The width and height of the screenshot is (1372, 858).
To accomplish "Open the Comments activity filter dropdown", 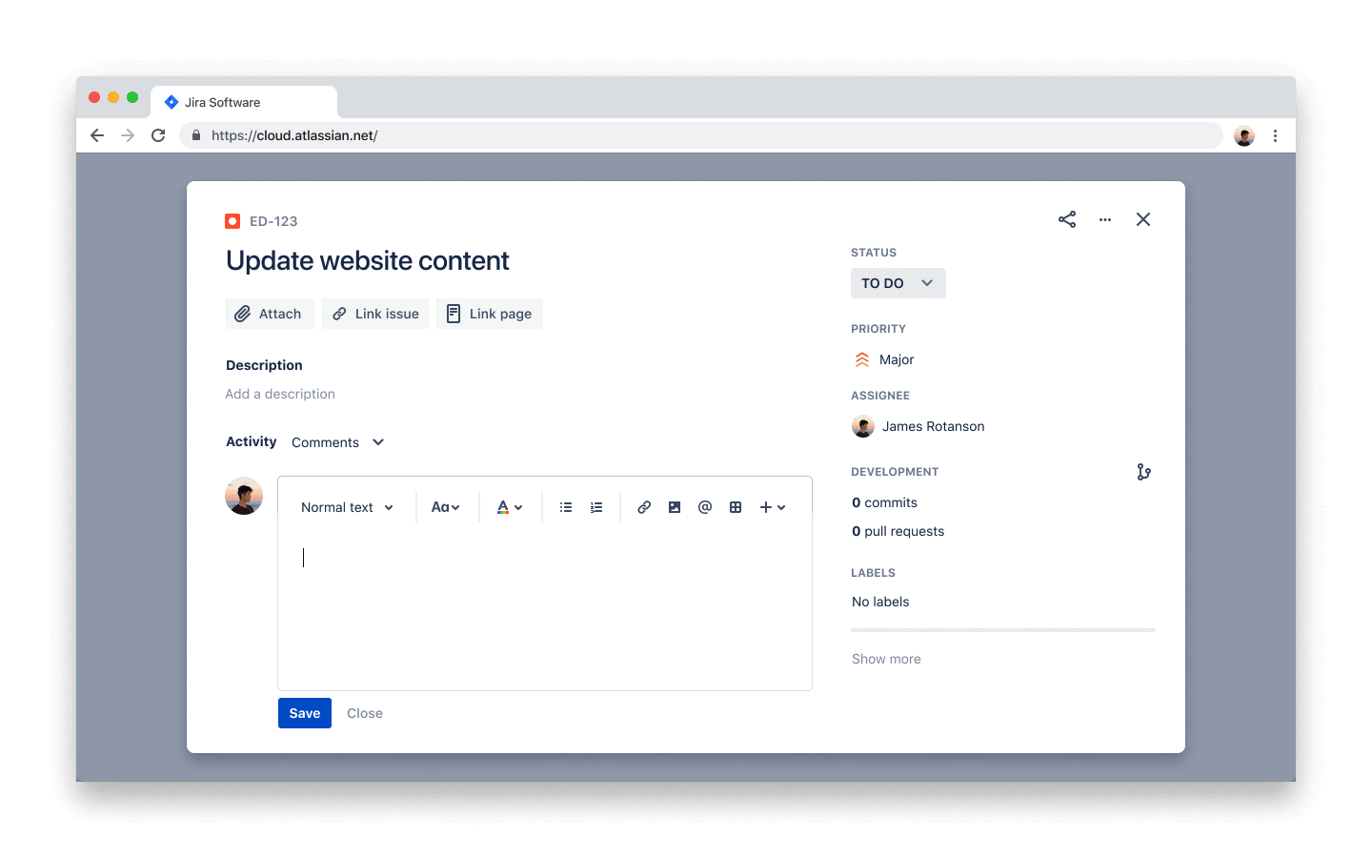I will 337,441.
